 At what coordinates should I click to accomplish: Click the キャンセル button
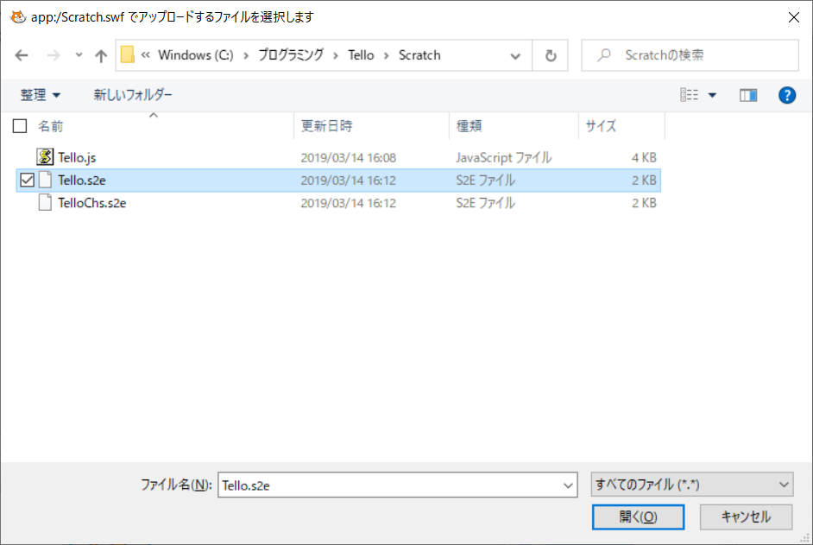coord(747,517)
